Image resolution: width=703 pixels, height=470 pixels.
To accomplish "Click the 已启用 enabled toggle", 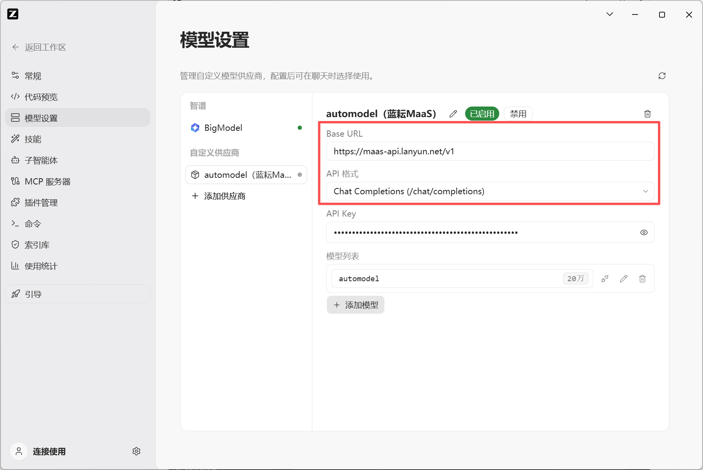I will (482, 114).
